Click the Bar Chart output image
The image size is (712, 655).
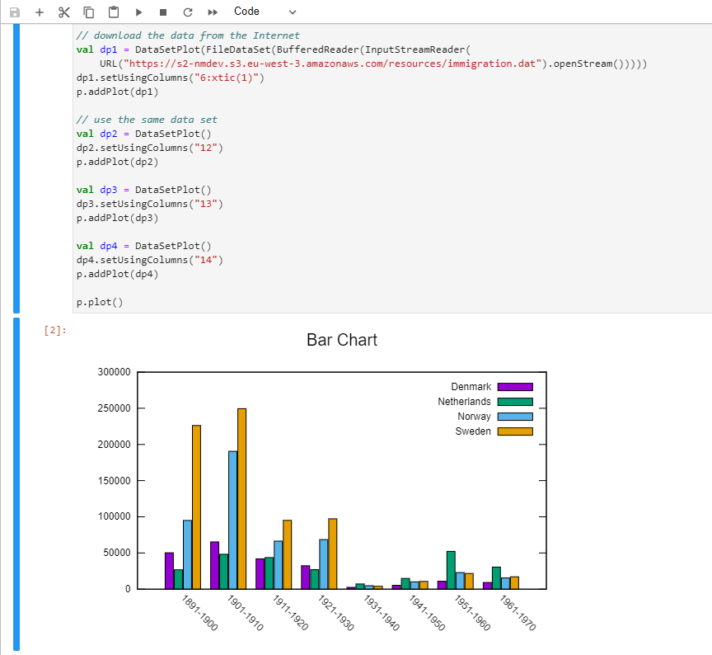pos(342,487)
